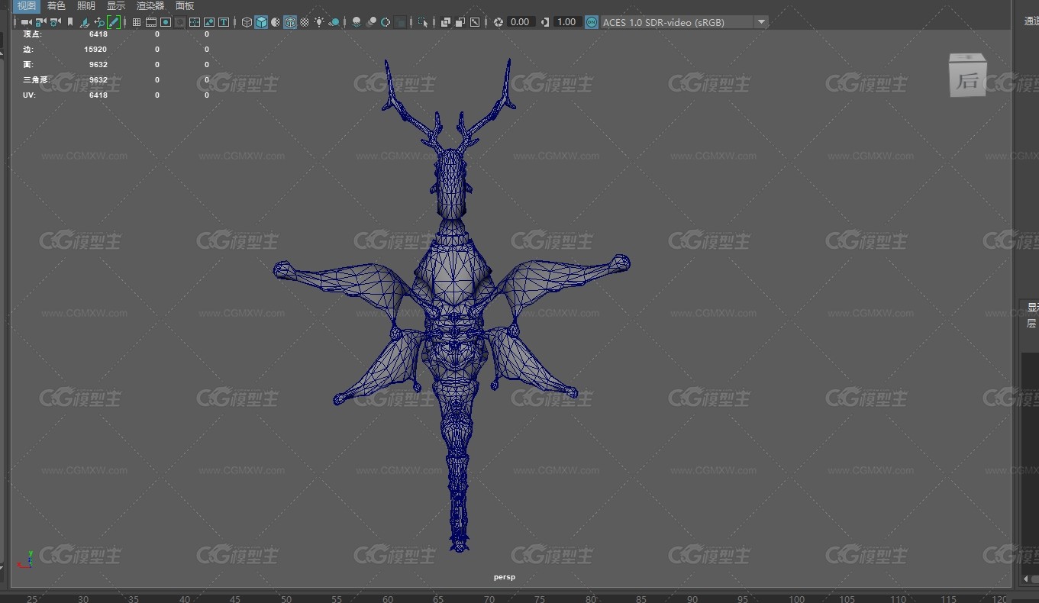Viewport: 1039px width, 603px height.
Task: Click the Image Plane icon
Action: tap(85, 22)
